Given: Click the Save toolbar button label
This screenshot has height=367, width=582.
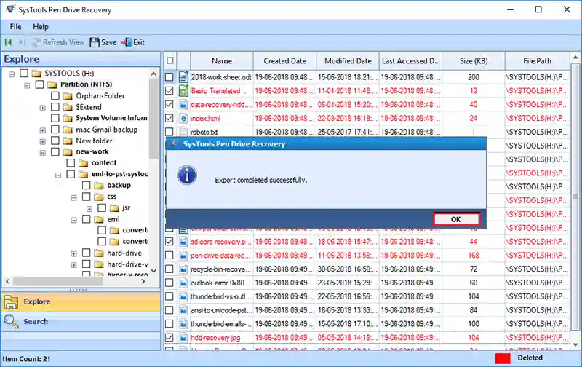Looking at the screenshot, I should pyautogui.click(x=108, y=42).
